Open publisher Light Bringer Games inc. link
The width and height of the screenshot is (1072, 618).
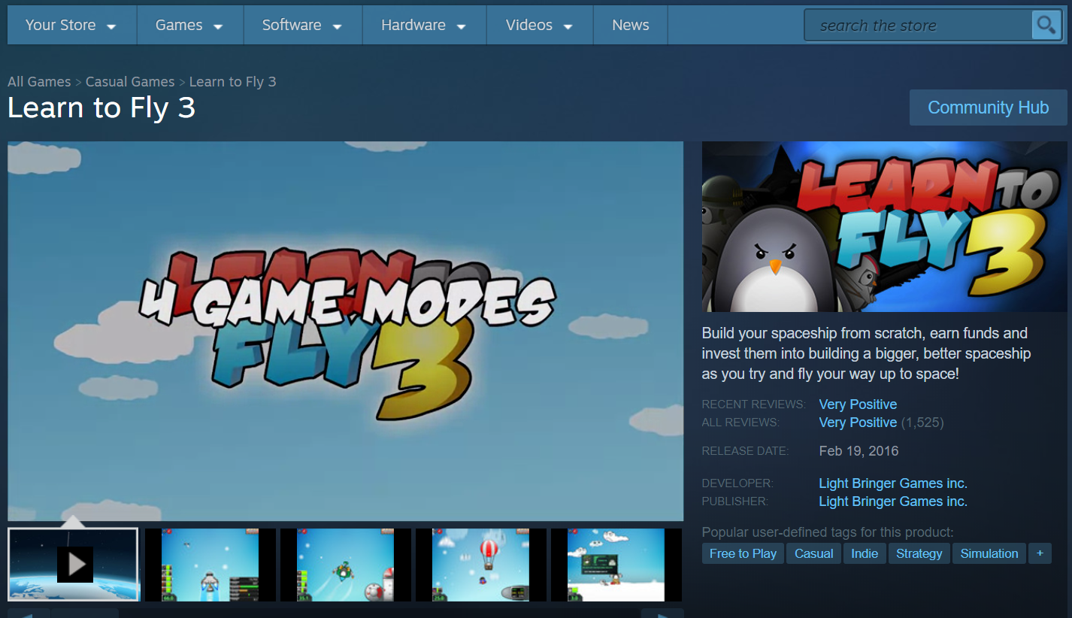893,501
